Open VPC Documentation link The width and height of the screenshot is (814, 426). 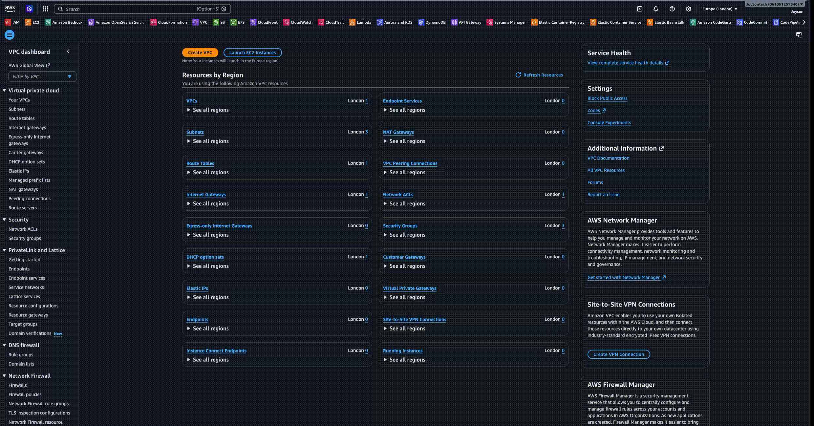(x=608, y=158)
